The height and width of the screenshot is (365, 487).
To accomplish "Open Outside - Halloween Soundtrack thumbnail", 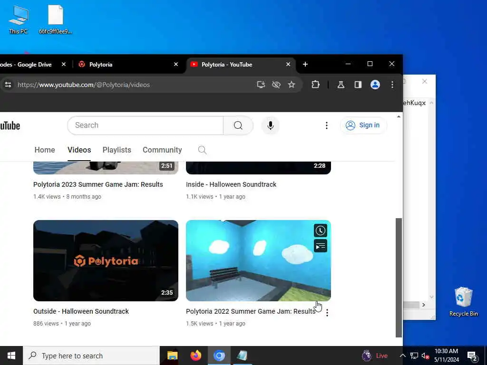I will [x=106, y=261].
